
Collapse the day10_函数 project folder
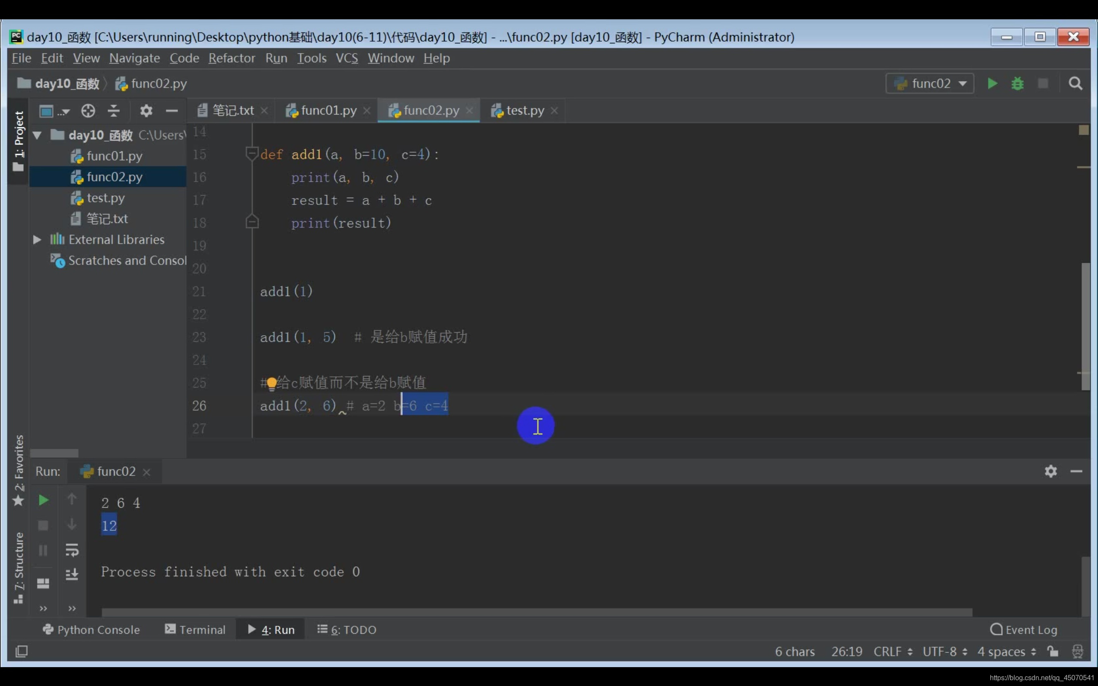38,135
